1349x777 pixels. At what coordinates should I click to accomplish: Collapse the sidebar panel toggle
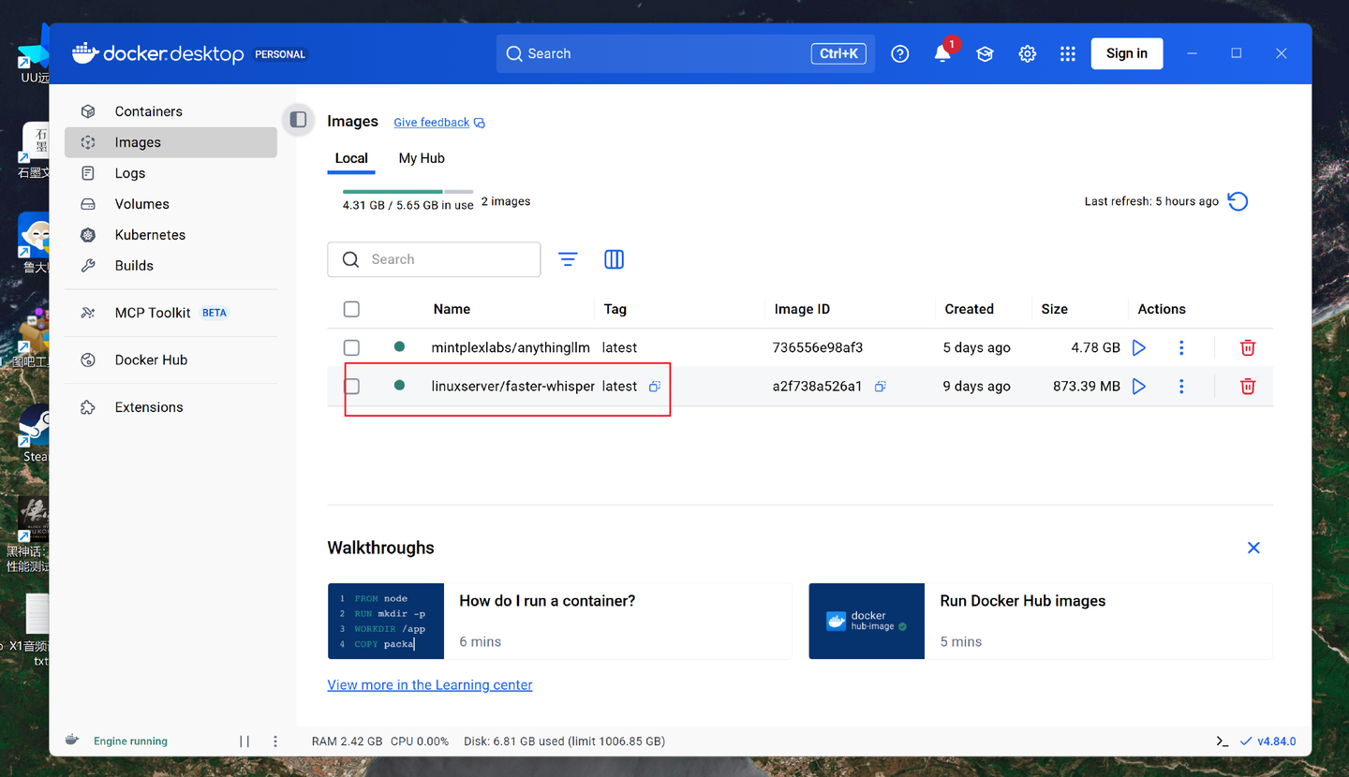(298, 119)
